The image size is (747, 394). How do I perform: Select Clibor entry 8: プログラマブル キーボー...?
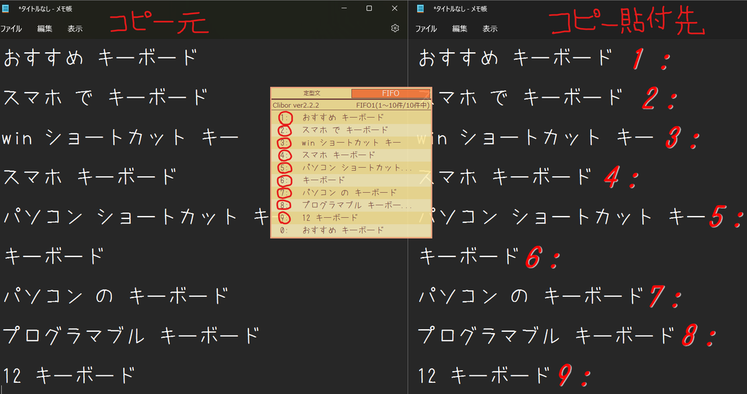[351, 205]
